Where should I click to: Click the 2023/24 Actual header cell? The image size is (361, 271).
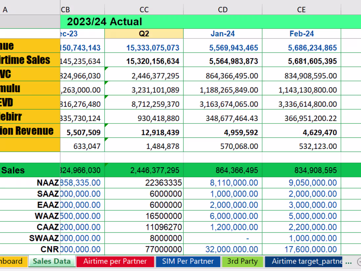click(104, 22)
